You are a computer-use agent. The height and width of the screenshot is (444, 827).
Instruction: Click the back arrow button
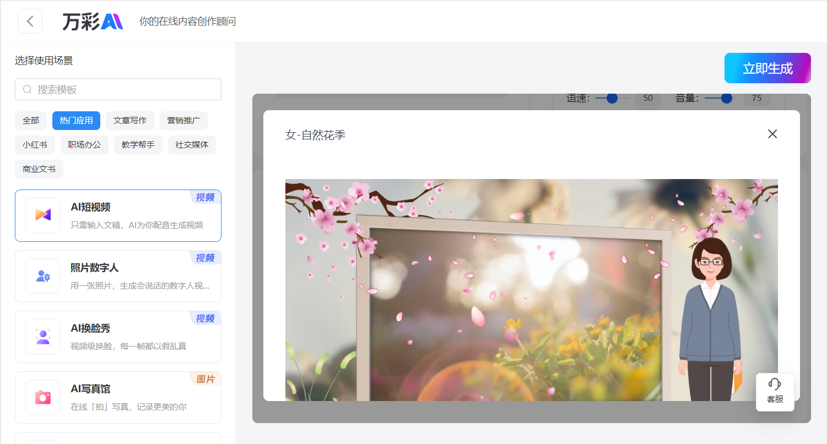[30, 21]
